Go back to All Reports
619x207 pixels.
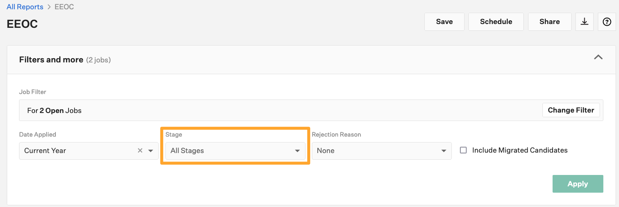point(25,7)
